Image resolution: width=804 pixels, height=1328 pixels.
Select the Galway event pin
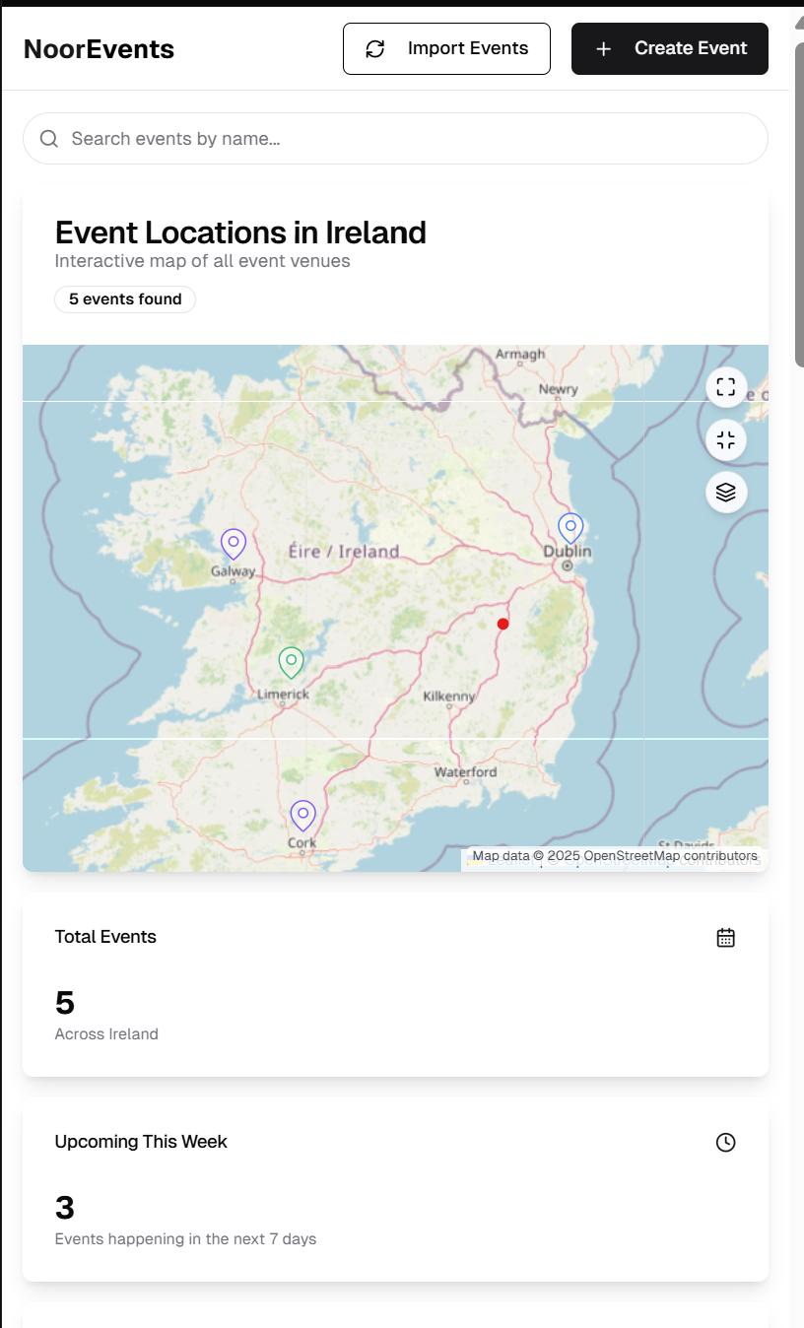(234, 544)
